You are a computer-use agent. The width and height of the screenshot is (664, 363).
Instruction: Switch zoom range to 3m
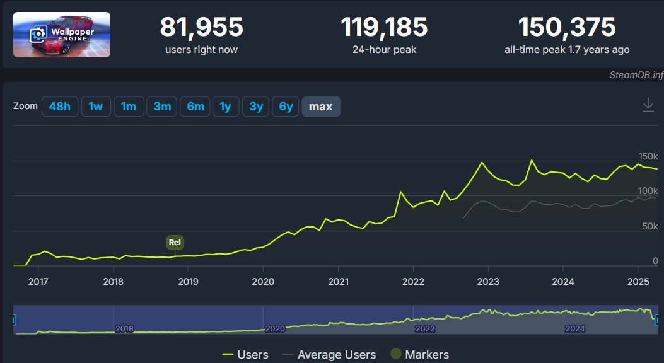pyautogui.click(x=162, y=107)
